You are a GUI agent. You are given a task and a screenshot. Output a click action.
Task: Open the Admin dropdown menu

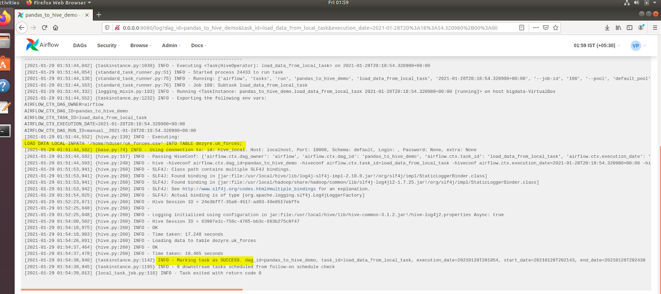pos(171,45)
